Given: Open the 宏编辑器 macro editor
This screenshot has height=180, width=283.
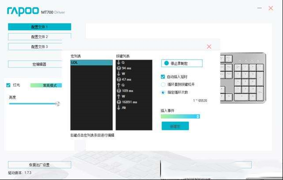Looking at the screenshot, I should coord(35,64).
